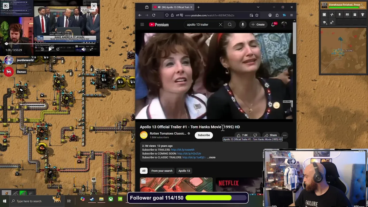Image resolution: width=368 pixels, height=207 pixels.
Task: Select the All filter chip
Action: (x=144, y=171)
